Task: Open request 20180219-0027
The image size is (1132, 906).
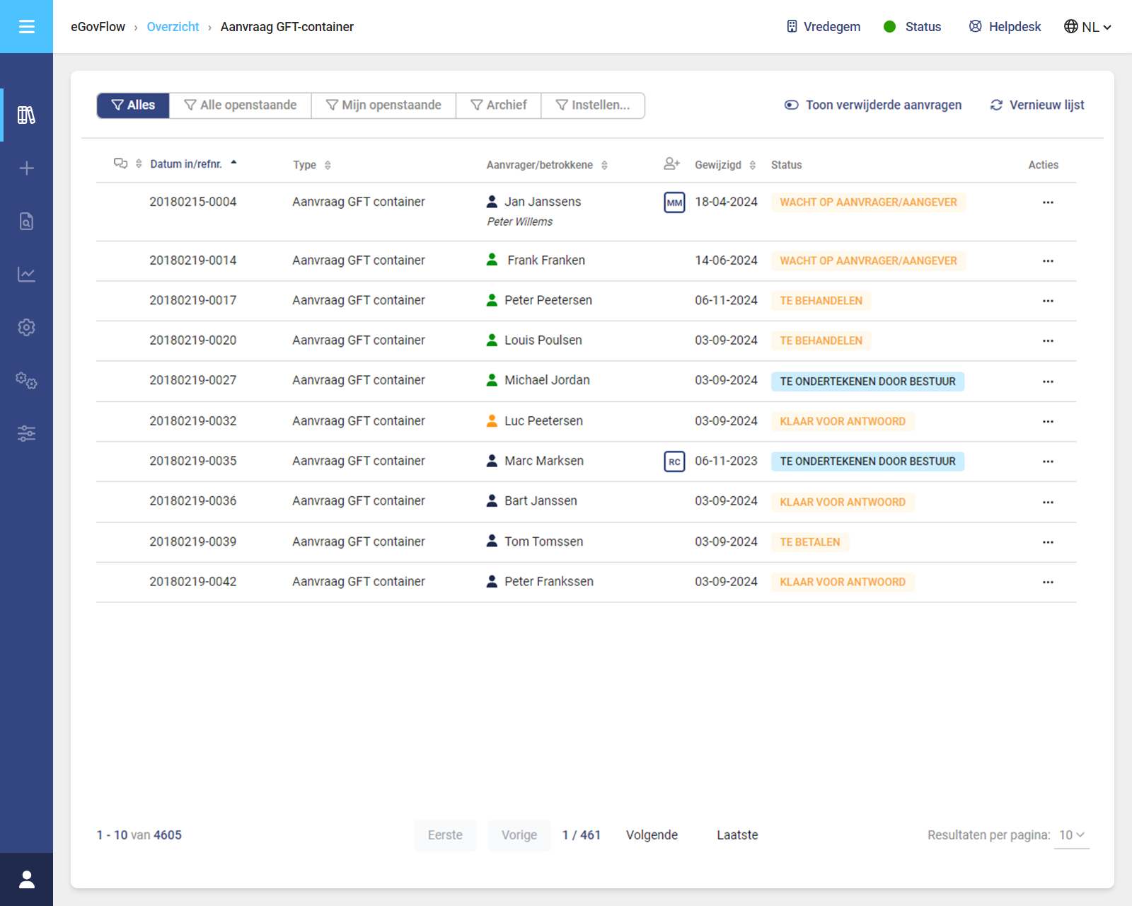Action: pos(192,380)
